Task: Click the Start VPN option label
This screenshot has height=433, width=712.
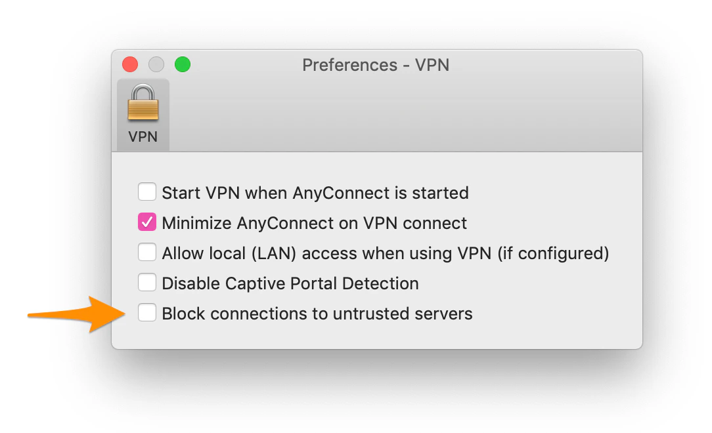Action: 315,192
